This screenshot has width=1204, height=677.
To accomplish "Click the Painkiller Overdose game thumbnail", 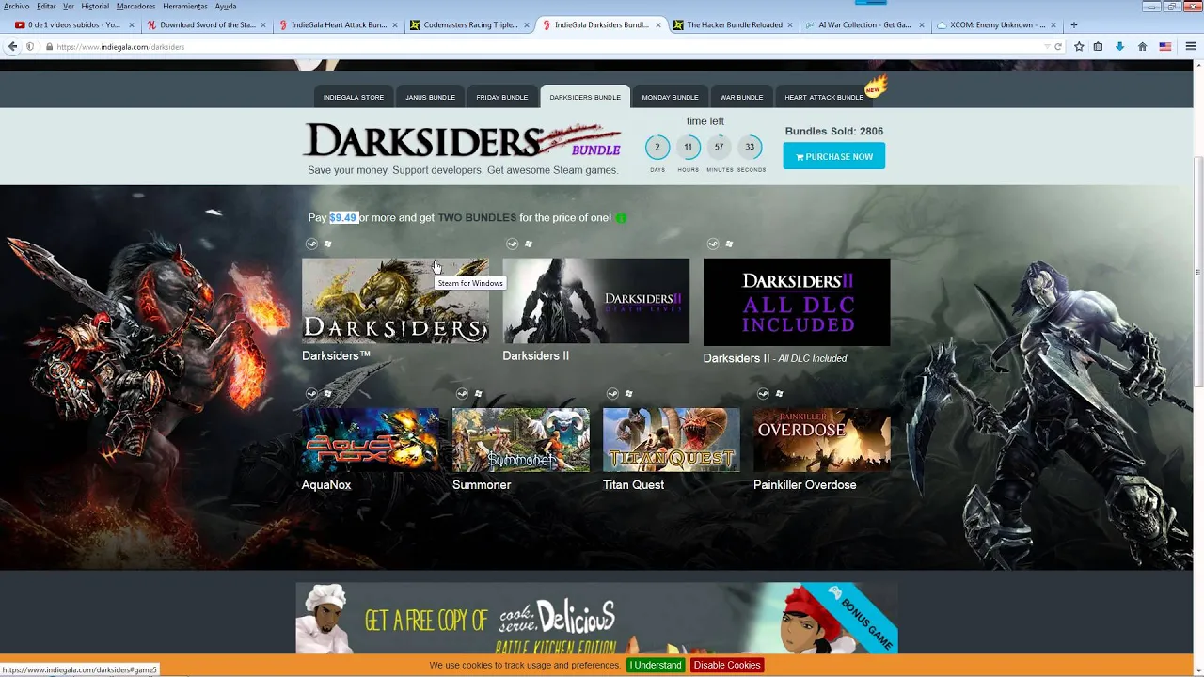I will pyautogui.click(x=822, y=439).
